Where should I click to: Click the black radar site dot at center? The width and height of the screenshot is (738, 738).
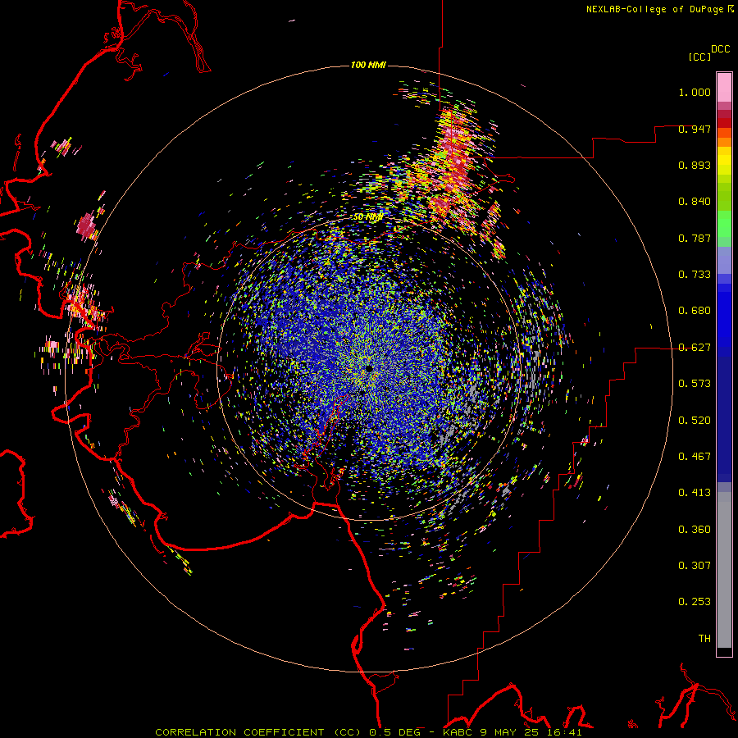pos(369,368)
